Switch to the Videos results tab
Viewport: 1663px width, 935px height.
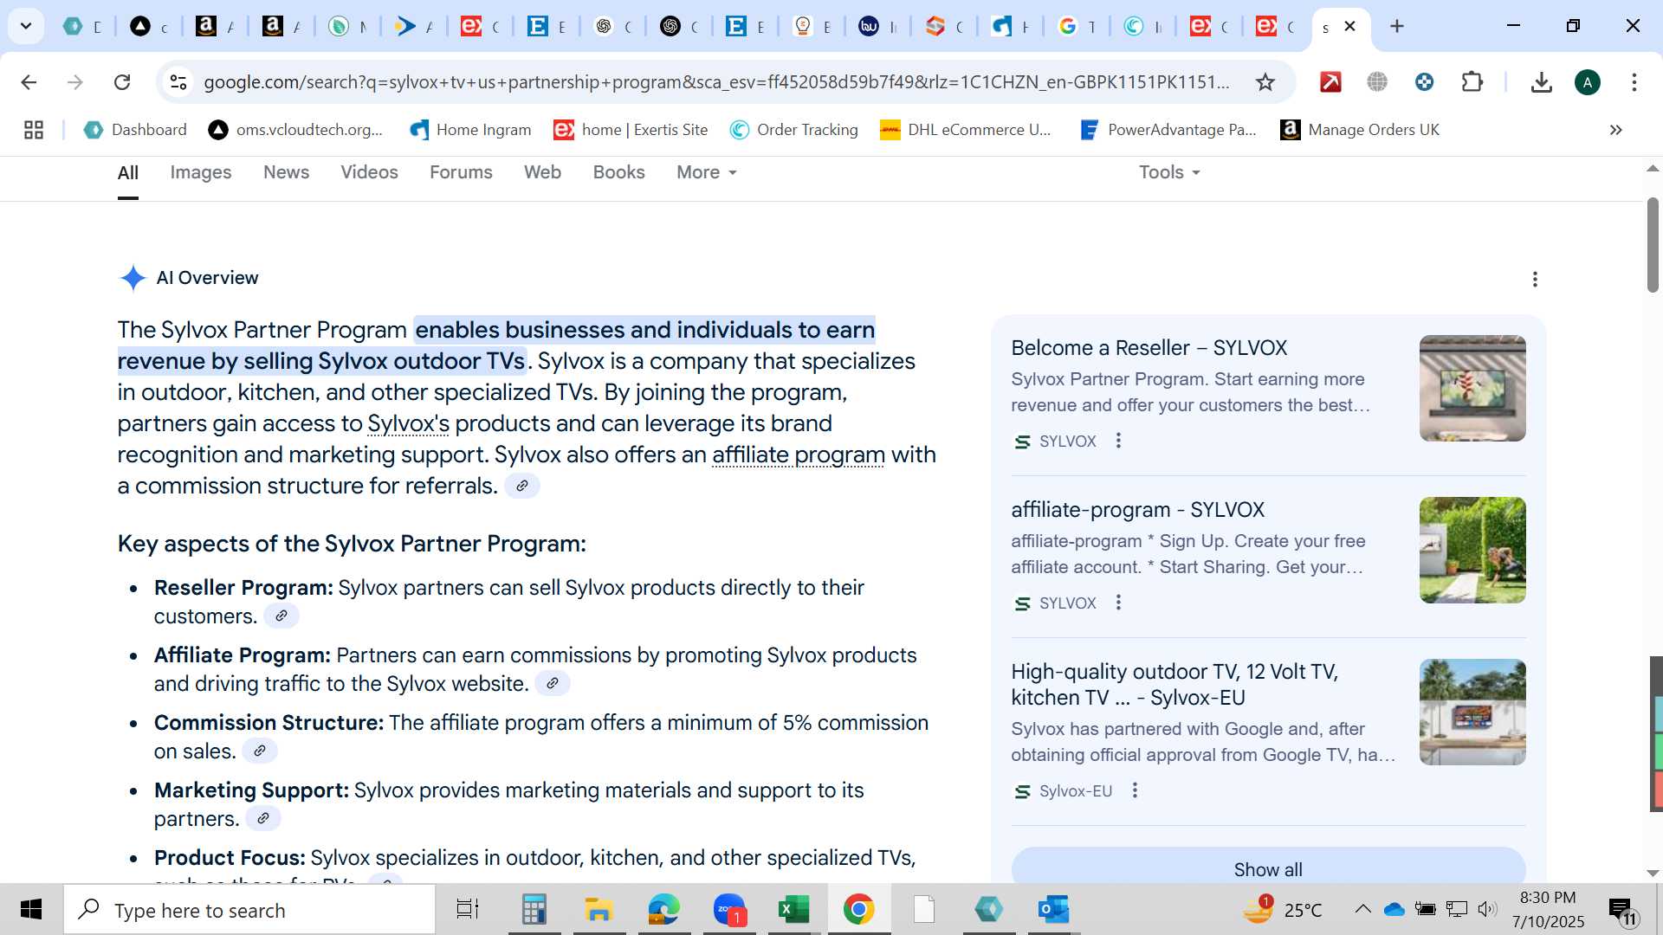pyautogui.click(x=369, y=173)
